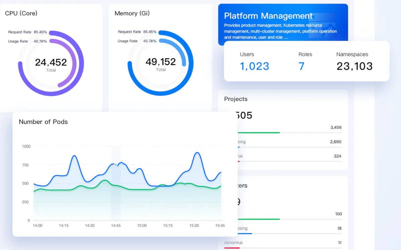The height and width of the screenshot is (250, 401).
Task: Click the Memory total value 49,152
Action: click(x=161, y=62)
